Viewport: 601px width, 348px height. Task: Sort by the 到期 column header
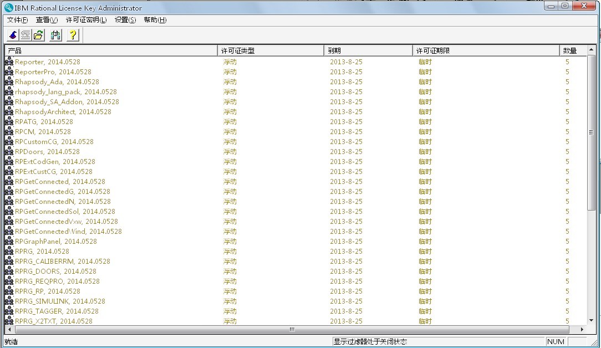[368, 50]
